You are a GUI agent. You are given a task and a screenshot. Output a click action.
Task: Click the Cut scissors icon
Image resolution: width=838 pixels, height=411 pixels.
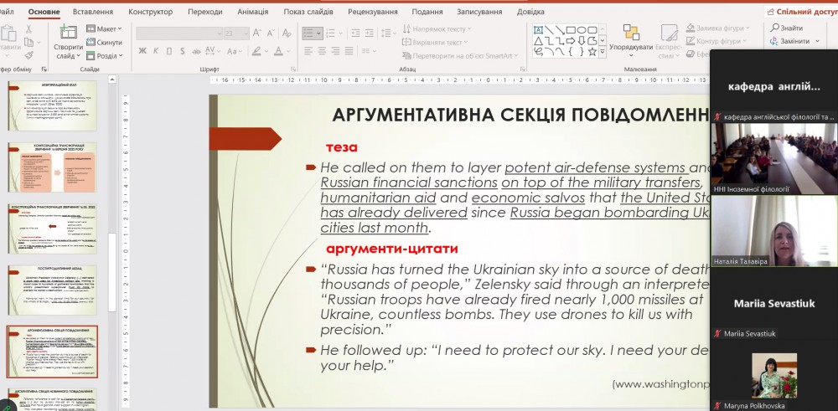[x=28, y=28]
